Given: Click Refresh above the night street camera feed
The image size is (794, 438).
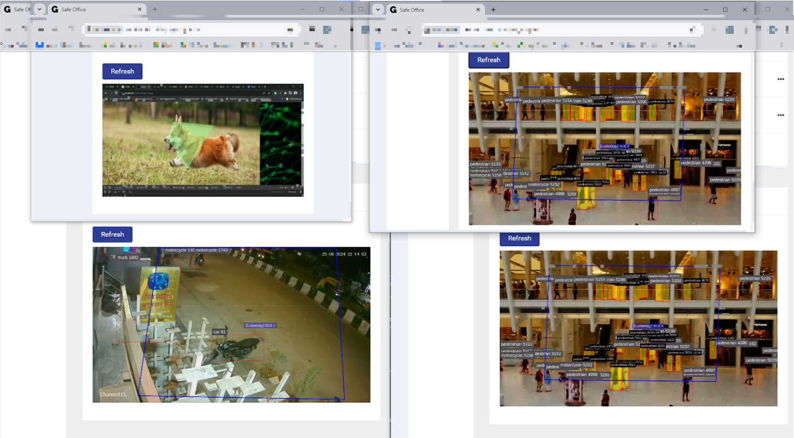Looking at the screenshot, I should click(x=112, y=235).
